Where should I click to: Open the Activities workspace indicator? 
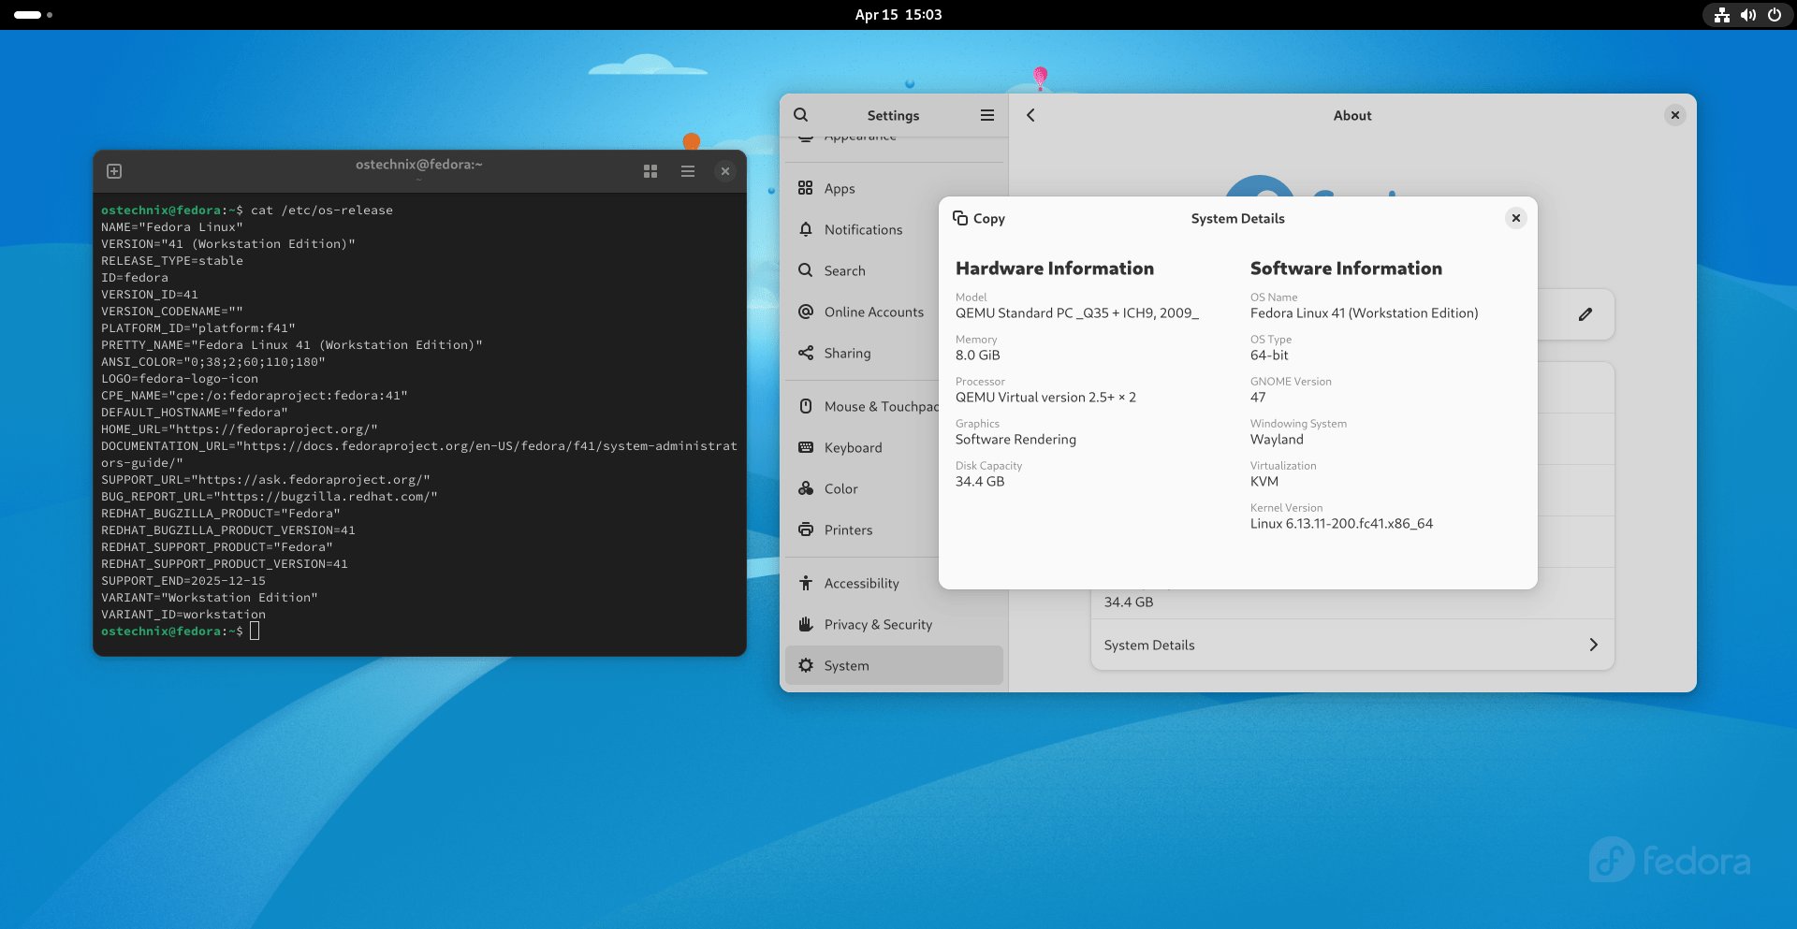coord(34,15)
